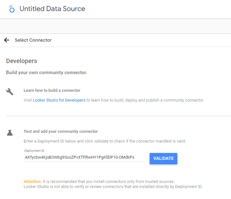Click the orange Attention warning label
This screenshot has height=199, width=231.
tap(33, 182)
